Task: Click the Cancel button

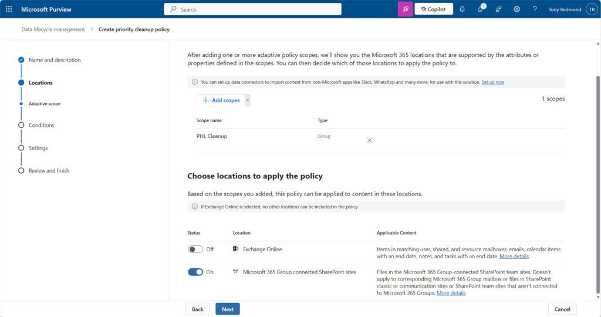Action: [562, 309]
